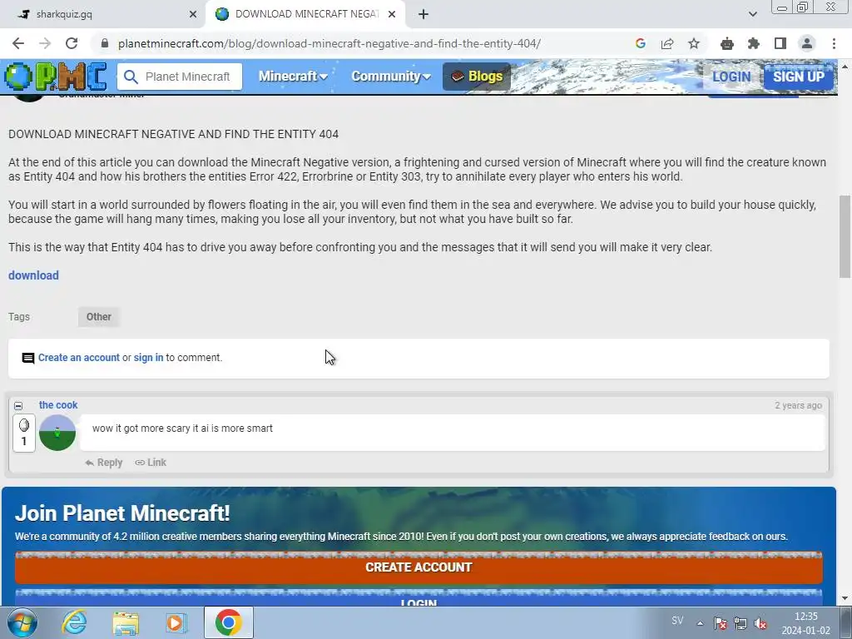Close the sharkquiz.gq tab
Image resolution: width=852 pixels, height=639 pixels.
pyautogui.click(x=193, y=15)
